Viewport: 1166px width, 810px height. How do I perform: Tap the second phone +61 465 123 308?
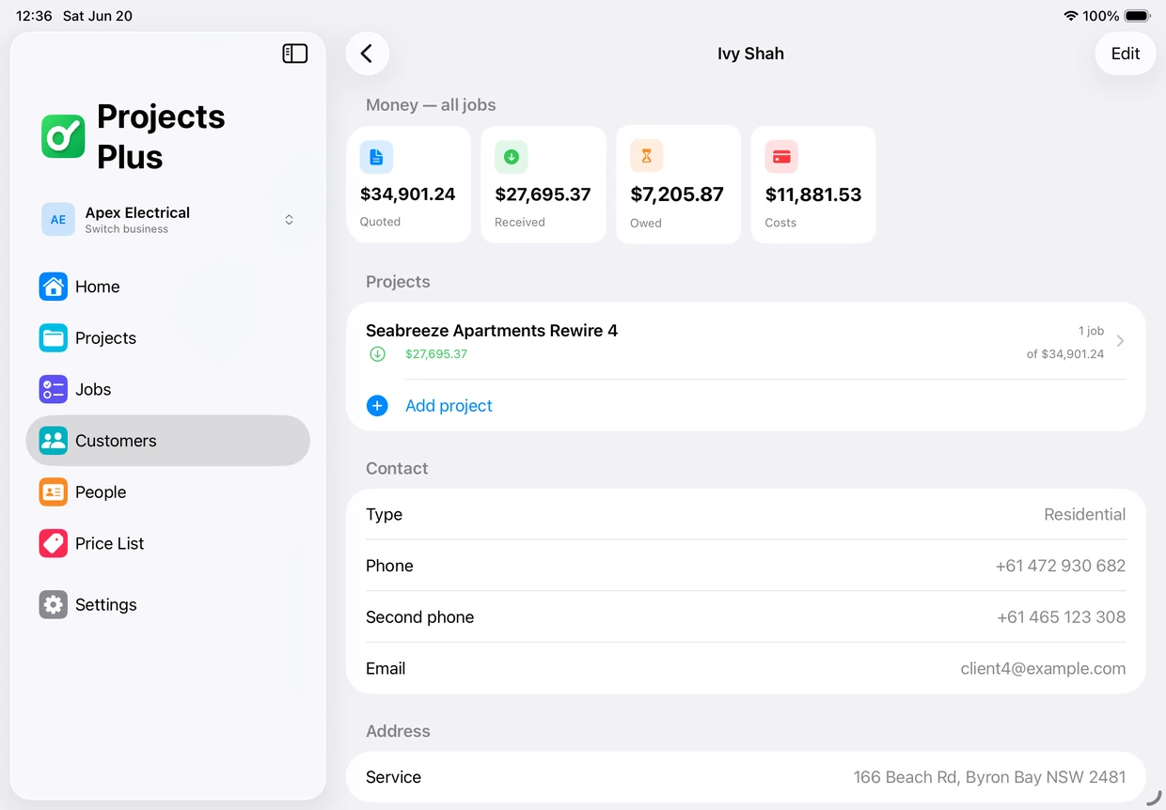tap(1061, 617)
